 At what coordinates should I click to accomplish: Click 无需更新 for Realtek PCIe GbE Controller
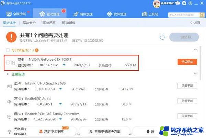187,116
